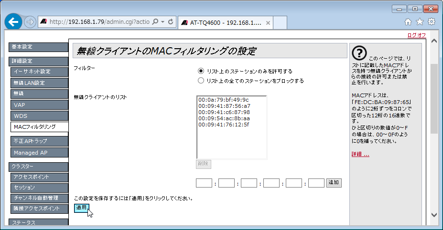Open browser tools gear icon

coord(432,22)
